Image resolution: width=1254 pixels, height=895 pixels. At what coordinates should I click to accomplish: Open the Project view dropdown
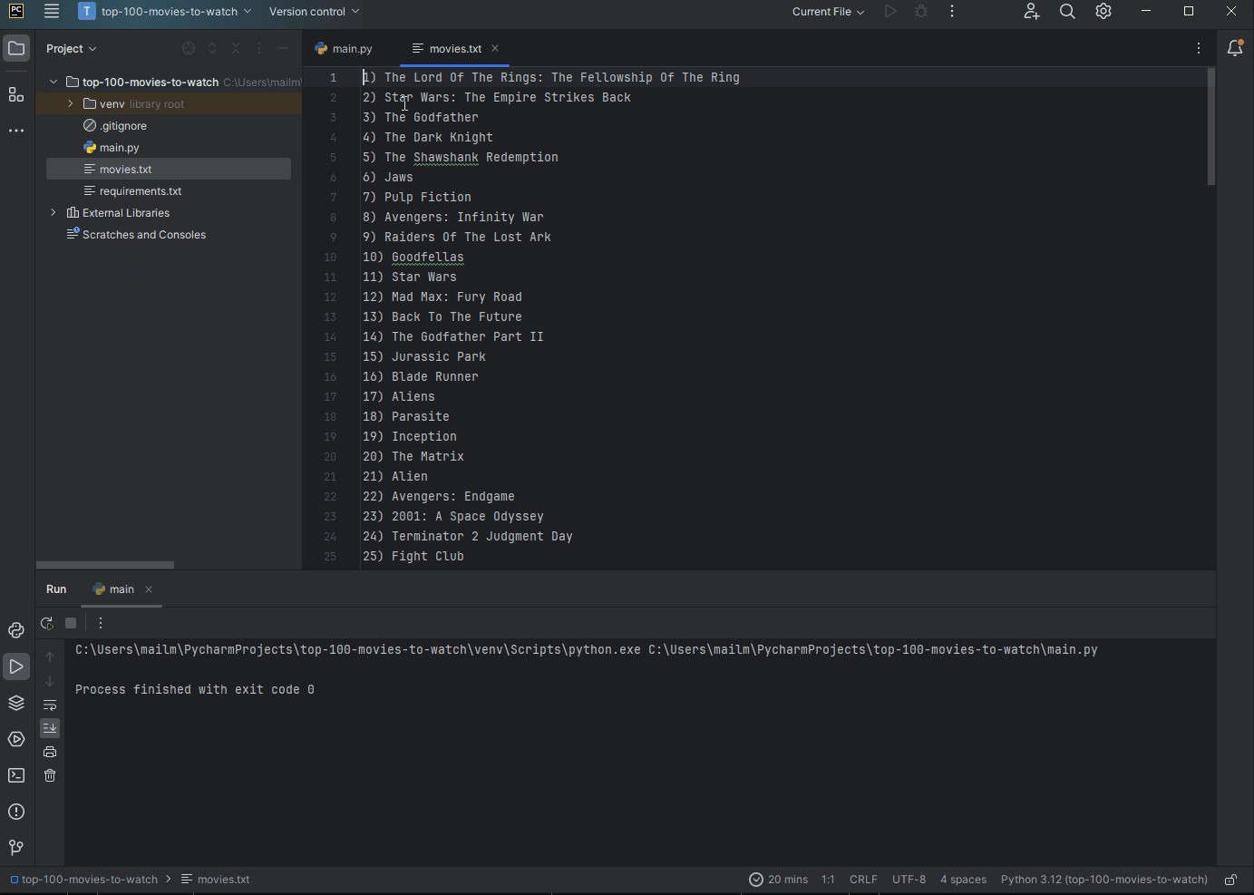click(x=72, y=49)
